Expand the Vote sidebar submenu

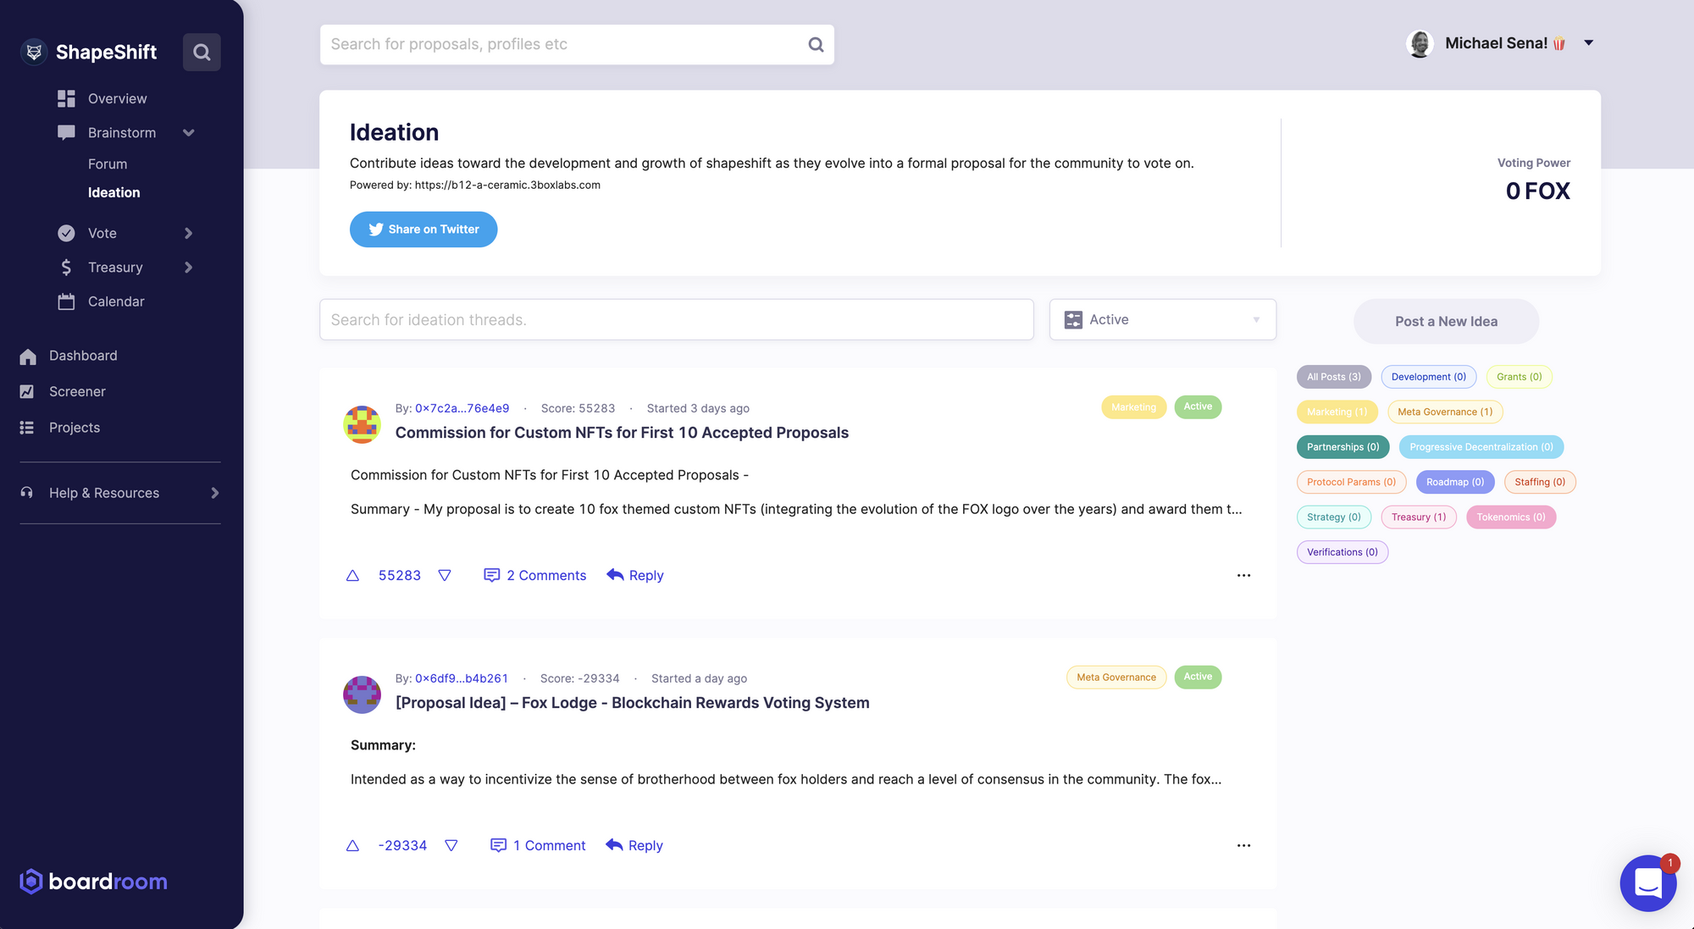coord(189,234)
